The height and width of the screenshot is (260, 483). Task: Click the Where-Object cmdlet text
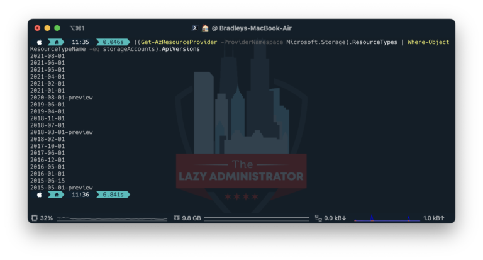point(428,42)
